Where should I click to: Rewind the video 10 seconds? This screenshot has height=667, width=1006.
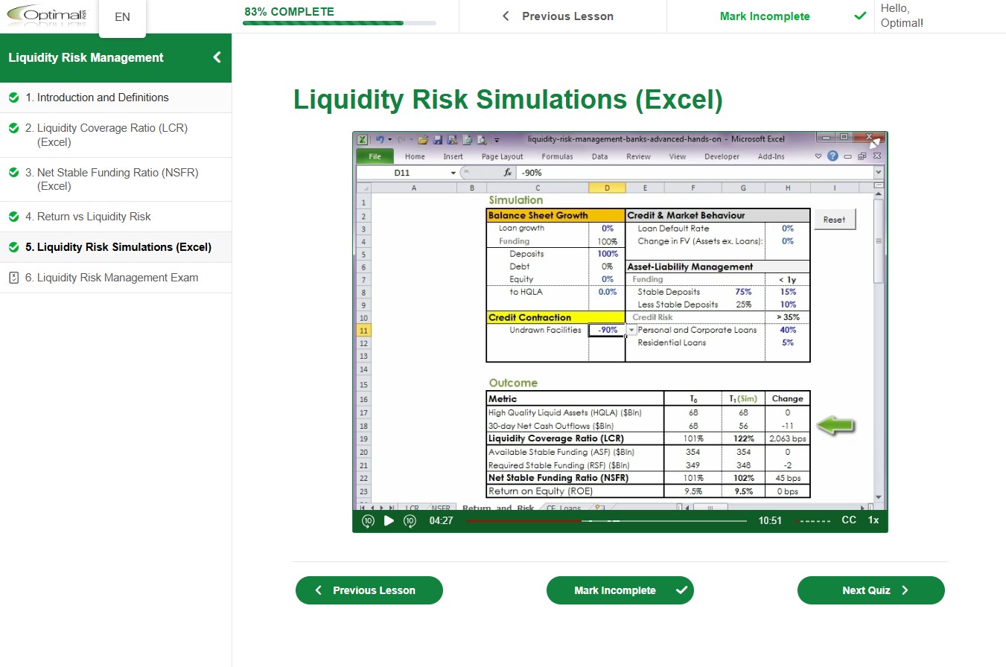[x=368, y=521]
